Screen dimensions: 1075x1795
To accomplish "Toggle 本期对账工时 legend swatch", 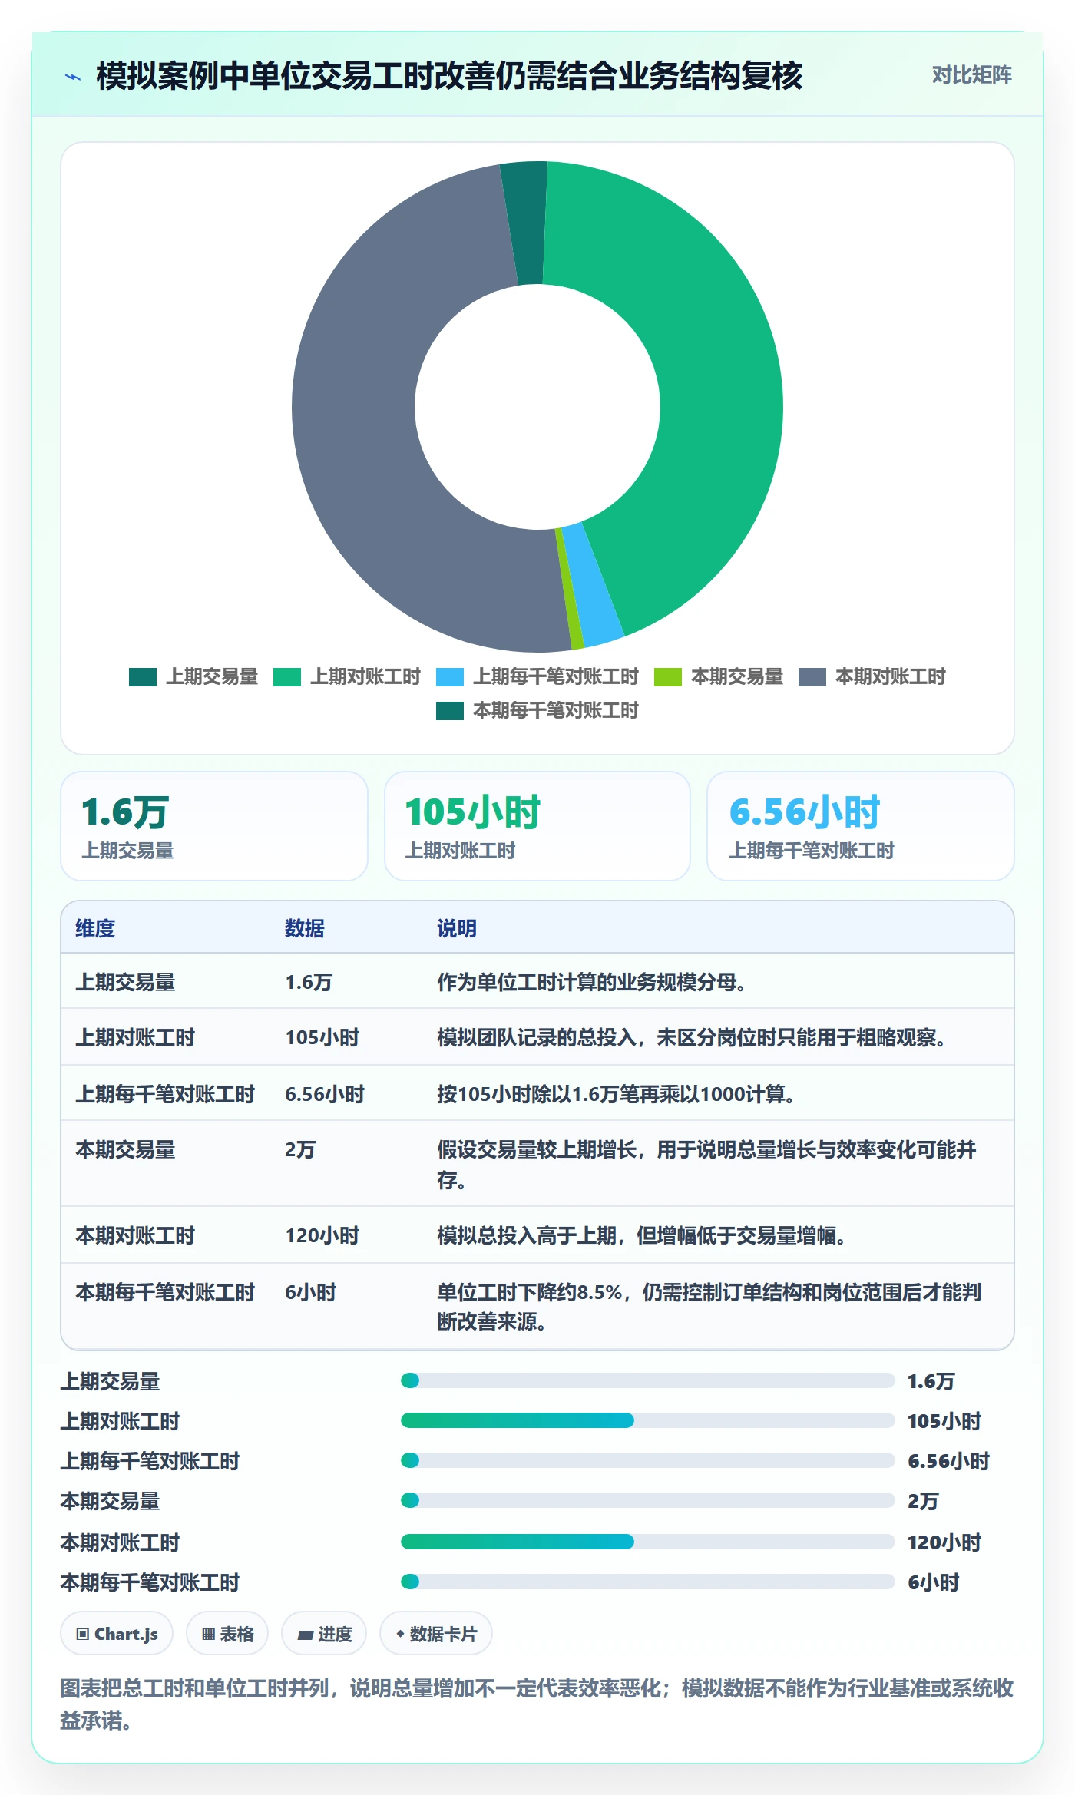I will point(812,676).
